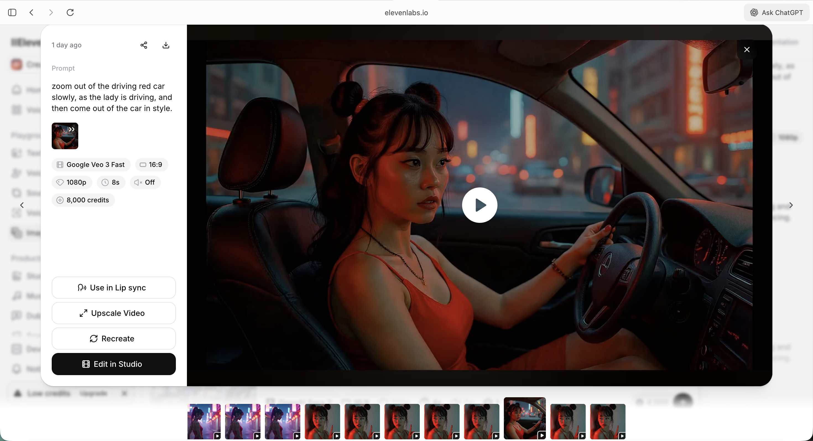The height and width of the screenshot is (441, 813).
Task: Play the car video
Action: (x=480, y=205)
